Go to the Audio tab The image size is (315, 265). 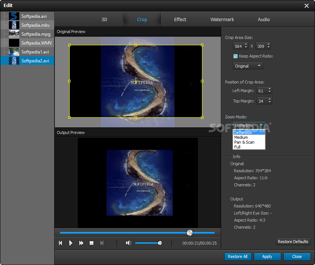(x=263, y=19)
